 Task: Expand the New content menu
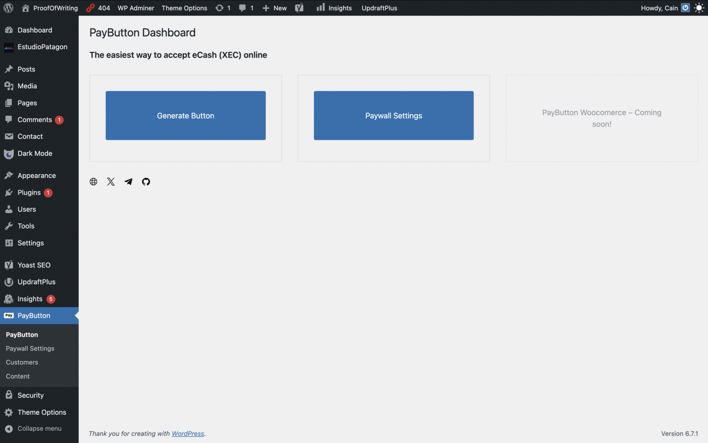point(275,8)
